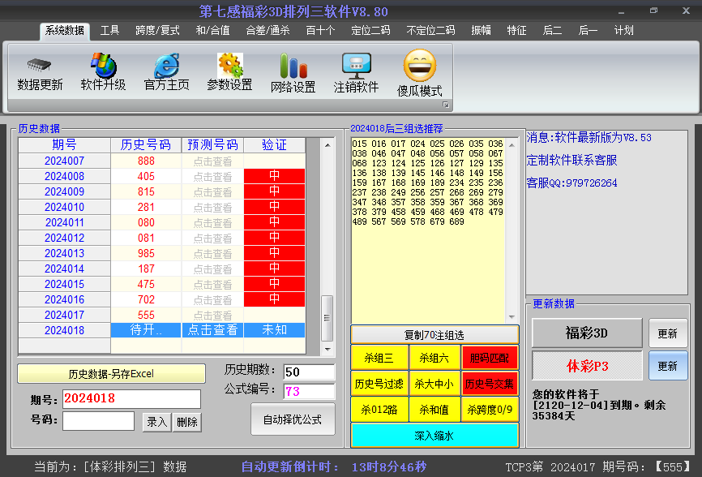Select the 跨度/复式 tab
Viewport: 702px width, 477px height.
click(157, 31)
